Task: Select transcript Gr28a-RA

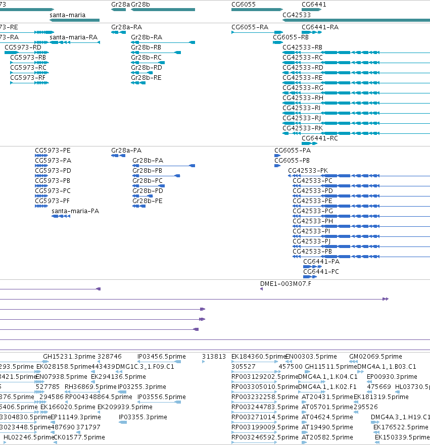Action: tap(118, 32)
